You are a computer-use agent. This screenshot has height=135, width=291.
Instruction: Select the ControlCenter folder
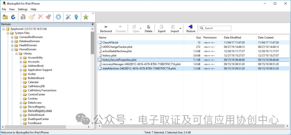click(x=36, y=94)
